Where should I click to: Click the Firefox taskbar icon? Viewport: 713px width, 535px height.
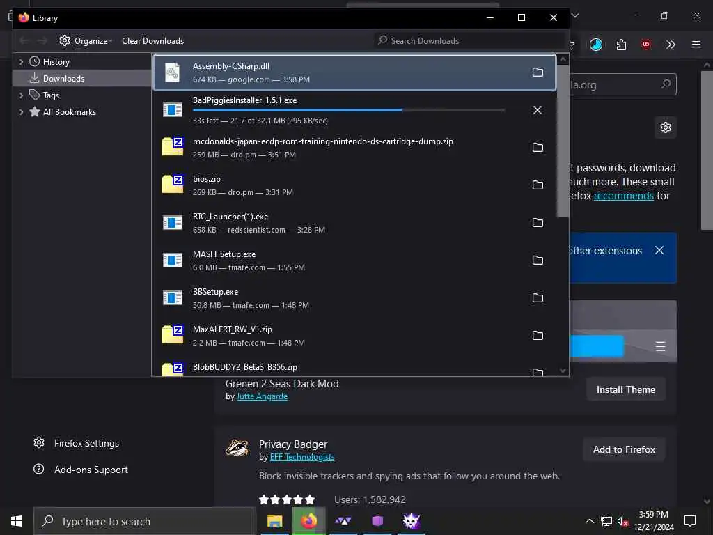pyautogui.click(x=308, y=521)
